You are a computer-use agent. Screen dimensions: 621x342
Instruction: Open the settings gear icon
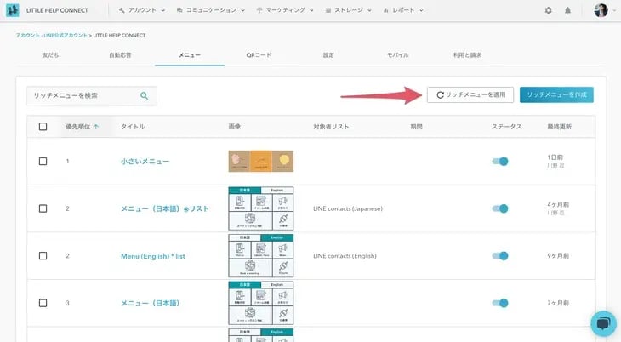pos(548,10)
